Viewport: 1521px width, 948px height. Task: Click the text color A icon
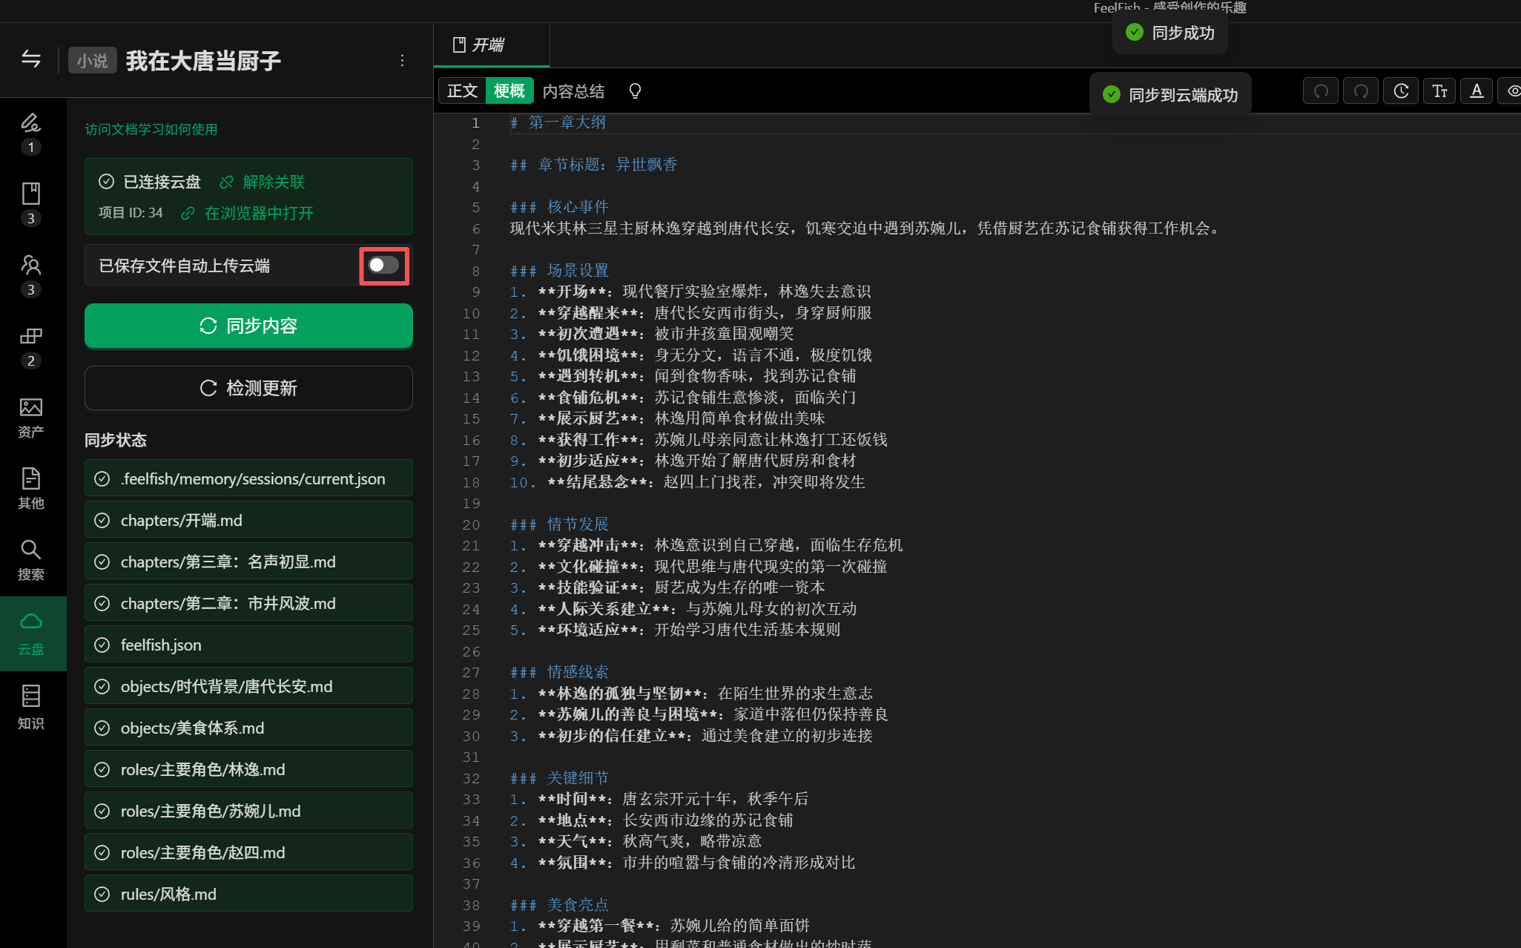coord(1477,91)
